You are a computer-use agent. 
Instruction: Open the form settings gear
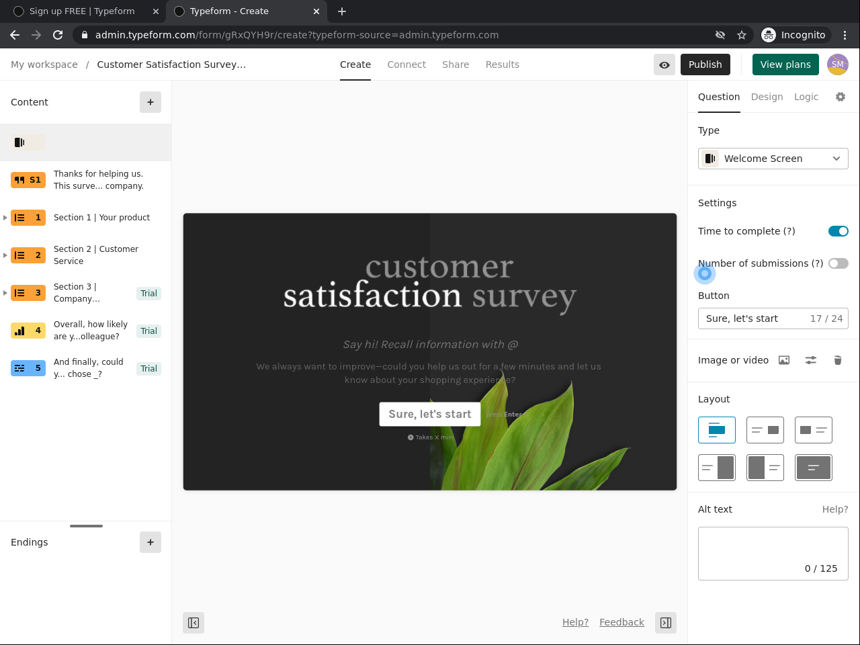click(x=841, y=97)
